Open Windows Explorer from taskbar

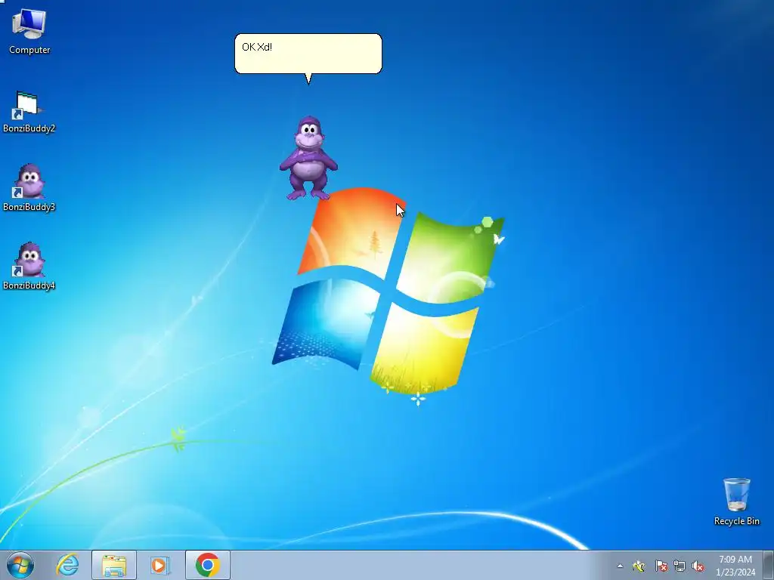[x=114, y=565]
